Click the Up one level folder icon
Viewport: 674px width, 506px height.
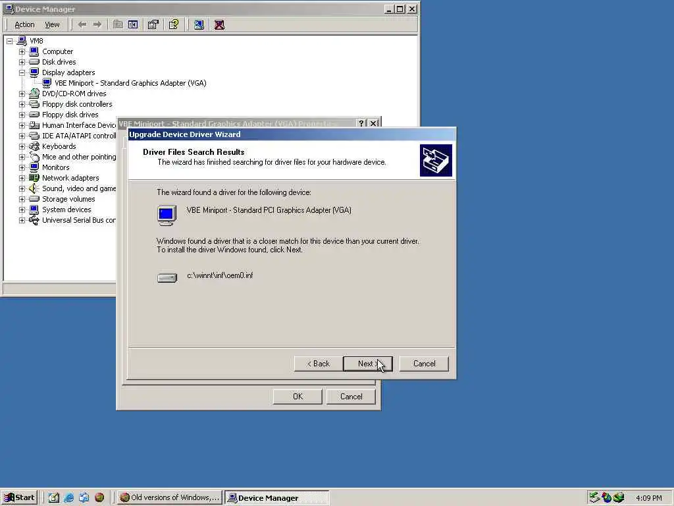pyautogui.click(x=118, y=24)
